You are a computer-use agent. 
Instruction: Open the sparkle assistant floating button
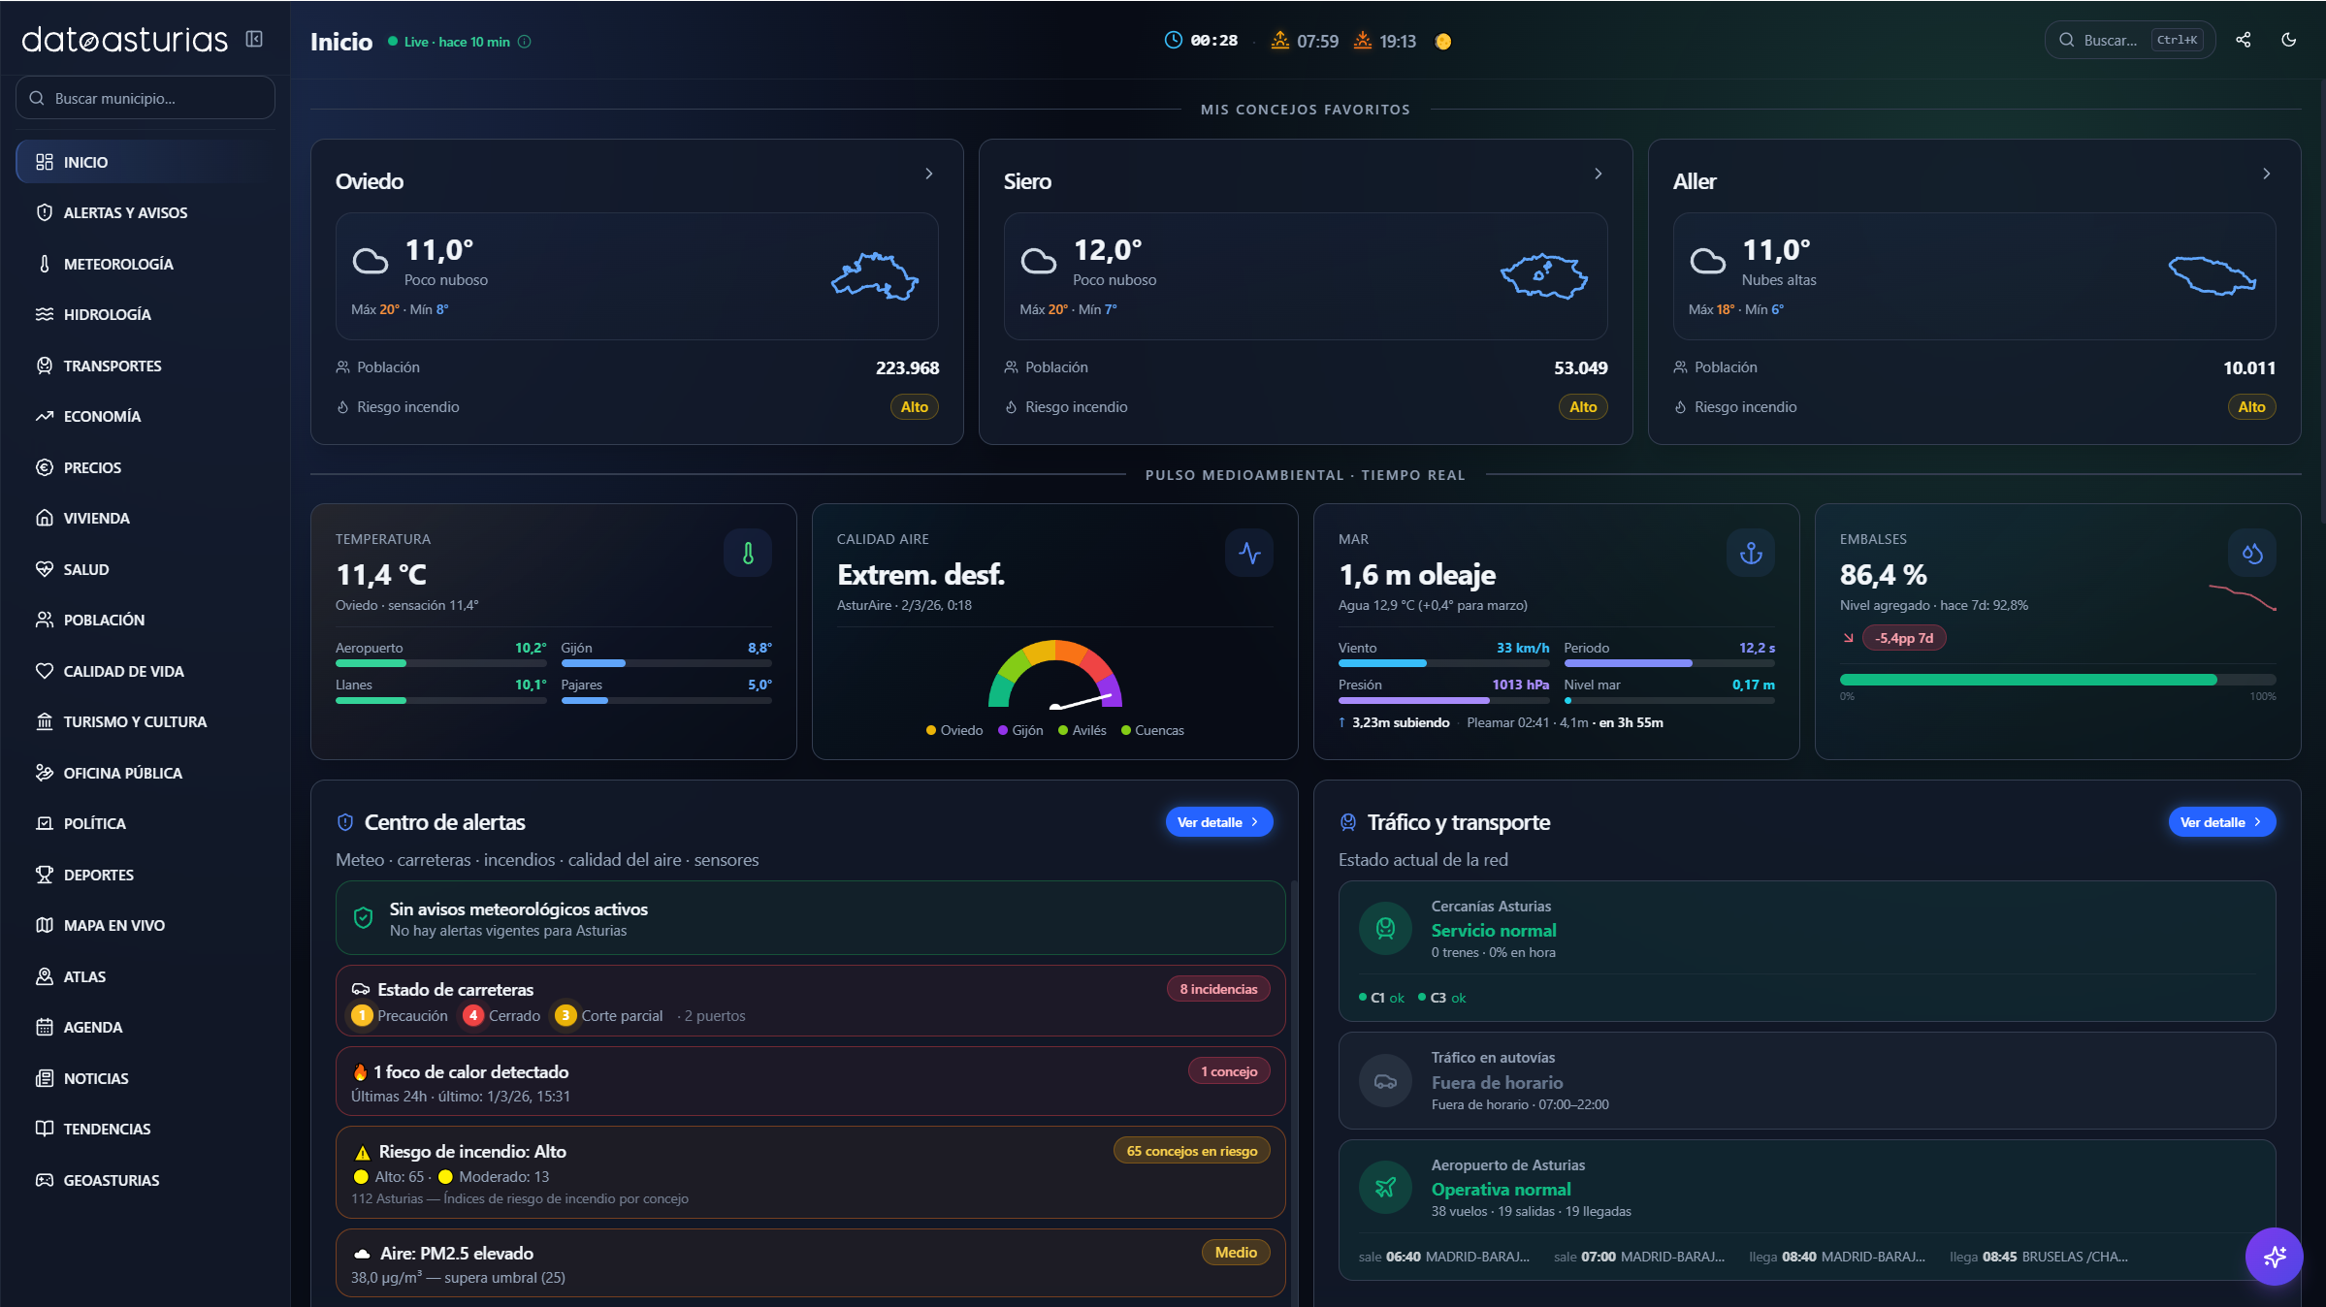pos(2274,1257)
